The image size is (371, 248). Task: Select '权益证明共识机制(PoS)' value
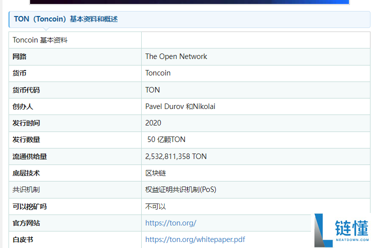(x=181, y=189)
